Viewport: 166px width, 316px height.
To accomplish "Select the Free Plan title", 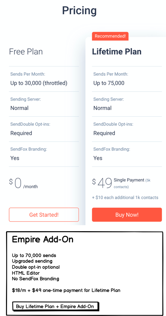I will click(x=26, y=51).
